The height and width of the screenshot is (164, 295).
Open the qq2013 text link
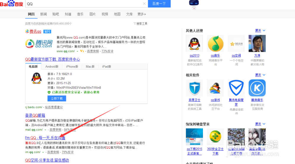pos(194,56)
